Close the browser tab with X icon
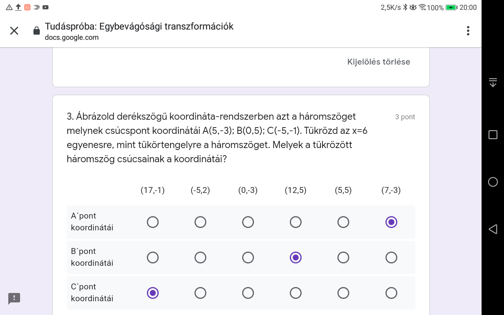The width and height of the screenshot is (504, 315). 14,31
